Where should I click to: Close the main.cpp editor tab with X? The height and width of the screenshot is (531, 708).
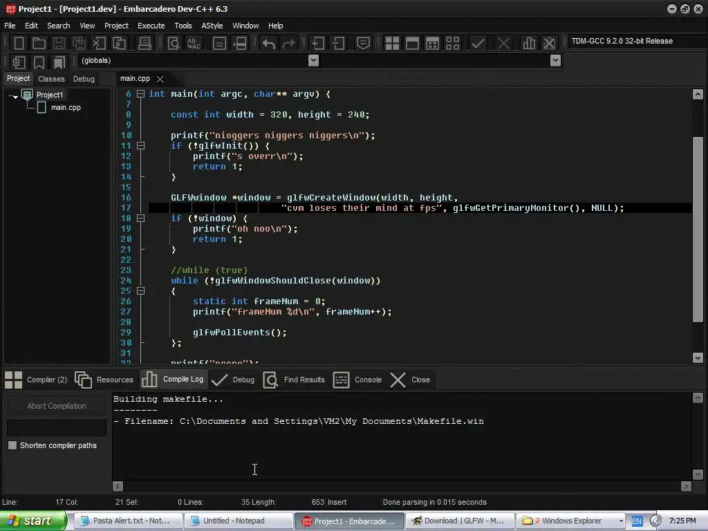point(160,79)
